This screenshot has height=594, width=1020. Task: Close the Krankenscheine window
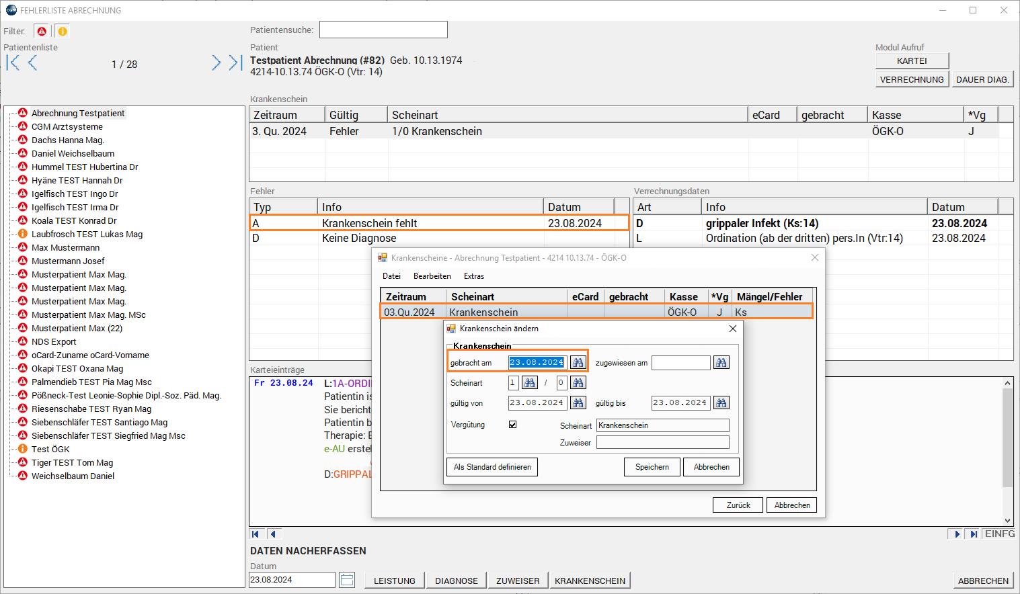pyautogui.click(x=815, y=257)
